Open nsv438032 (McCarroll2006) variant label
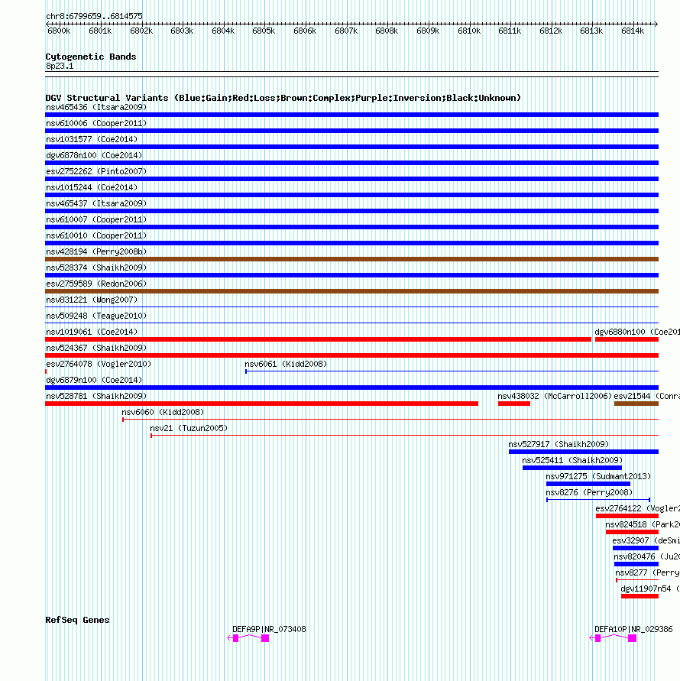 (555, 397)
